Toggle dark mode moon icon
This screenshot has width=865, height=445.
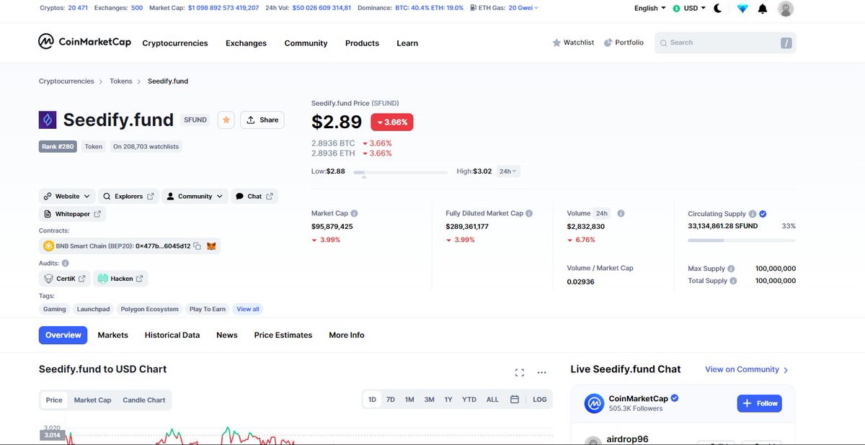[x=718, y=9]
